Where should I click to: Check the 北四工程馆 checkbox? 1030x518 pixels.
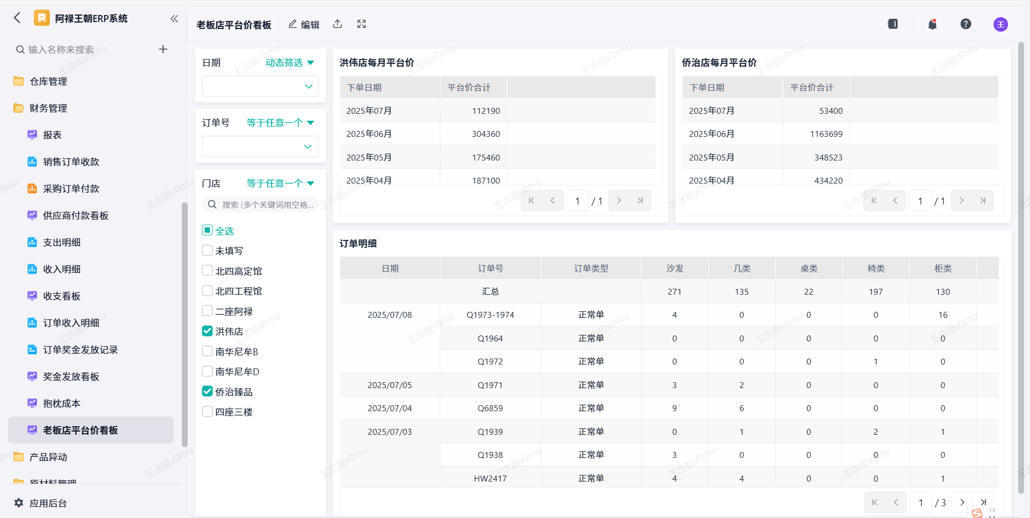(x=207, y=290)
